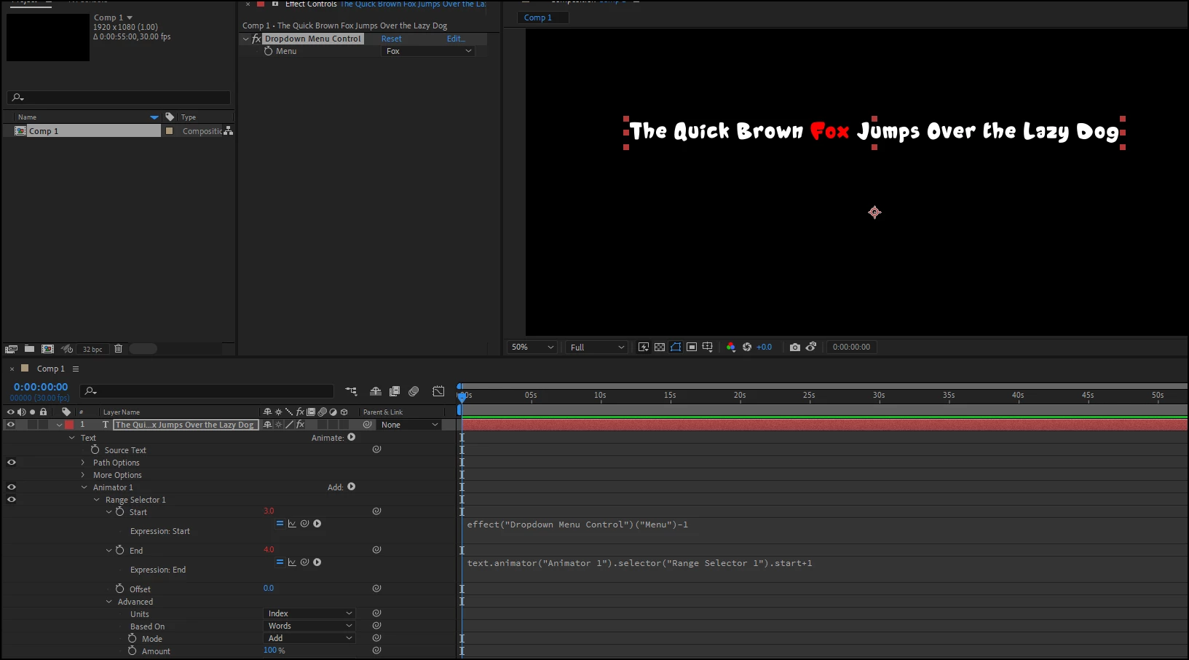Expand More Options in the text layer

83,475
